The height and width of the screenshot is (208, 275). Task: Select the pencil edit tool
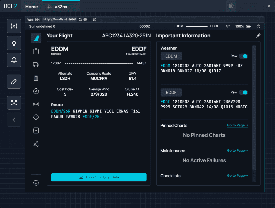[14, 82]
